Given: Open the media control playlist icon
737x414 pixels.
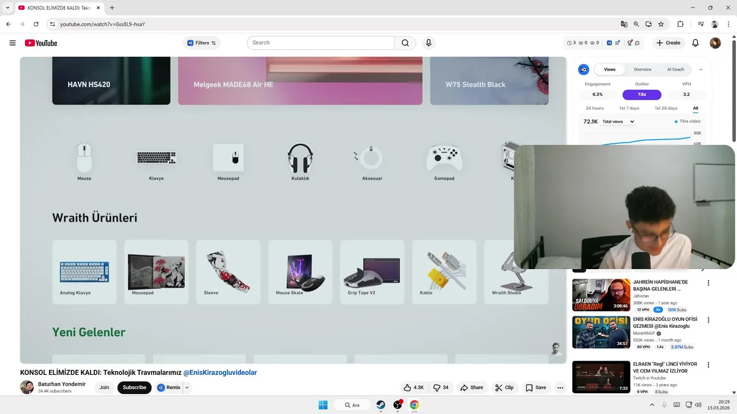Looking at the screenshot, I should point(701,24).
